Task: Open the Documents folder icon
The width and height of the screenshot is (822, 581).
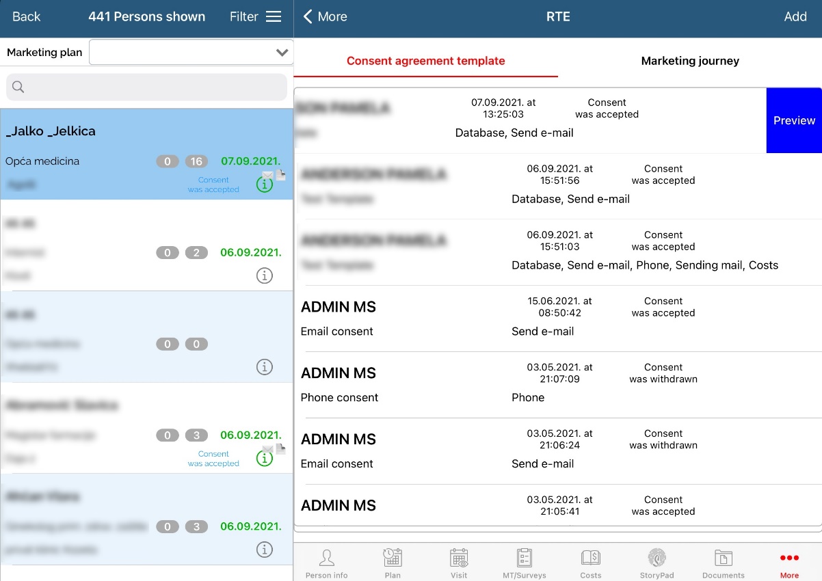Action: click(723, 558)
